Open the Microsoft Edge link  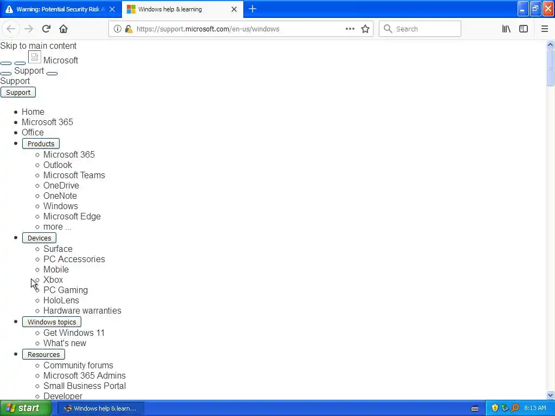coord(72,216)
